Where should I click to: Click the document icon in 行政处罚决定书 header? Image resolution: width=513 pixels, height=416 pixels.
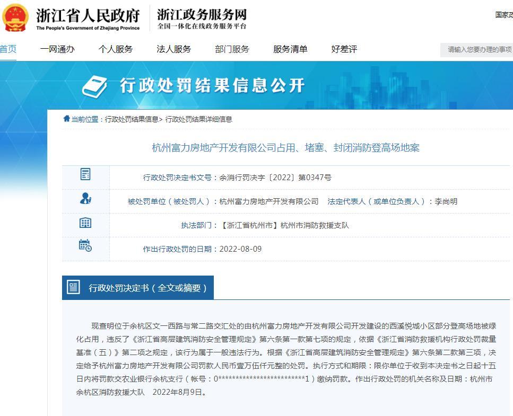coord(73,287)
